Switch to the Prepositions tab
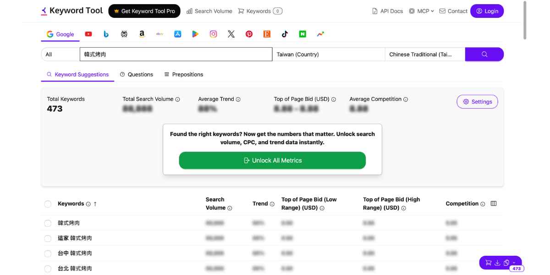Viewport: 550px width, 275px height. click(183, 74)
